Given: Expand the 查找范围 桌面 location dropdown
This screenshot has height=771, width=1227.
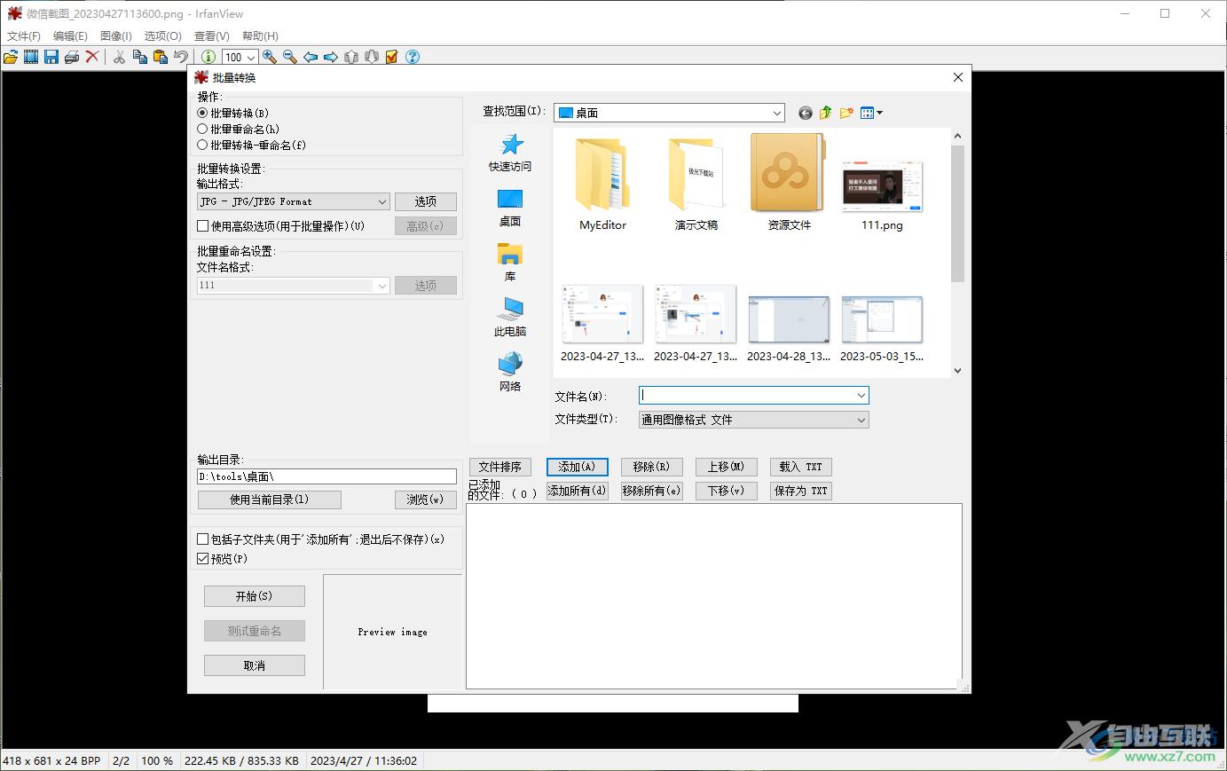Looking at the screenshot, I should (x=777, y=113).
